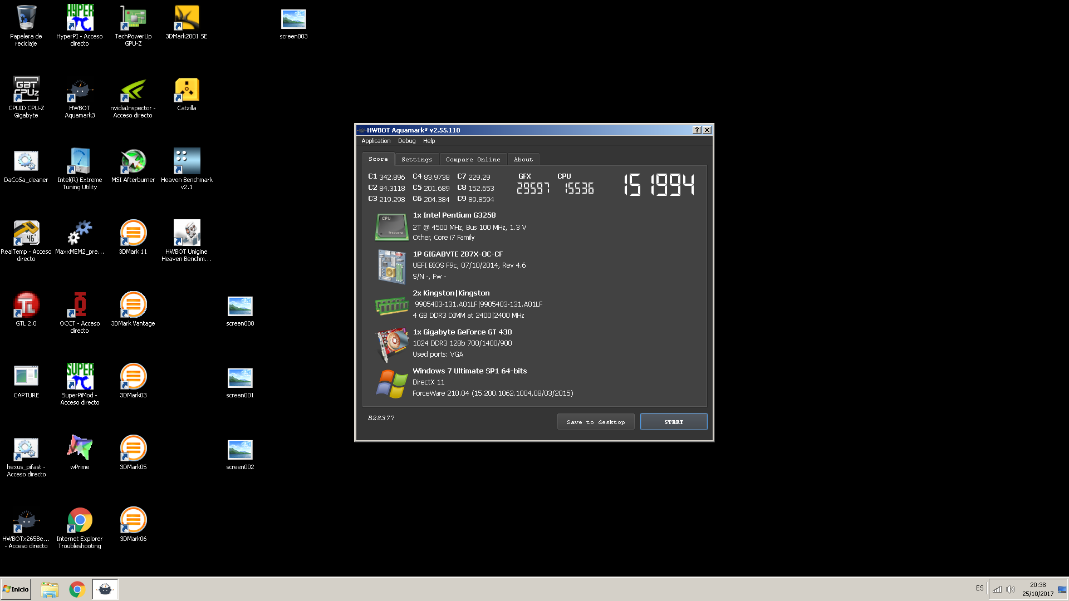Switch to the Score tab
The image size is (1069, 601).
[x=378, y=159]
